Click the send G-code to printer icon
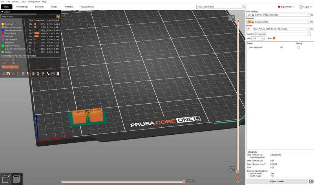The width and height of the screenshot is (314, 185). click(x=311, y=181)
